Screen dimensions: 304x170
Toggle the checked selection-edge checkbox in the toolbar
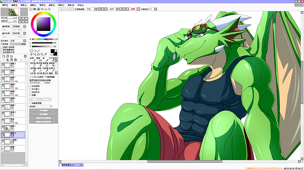tap(75, 9)
